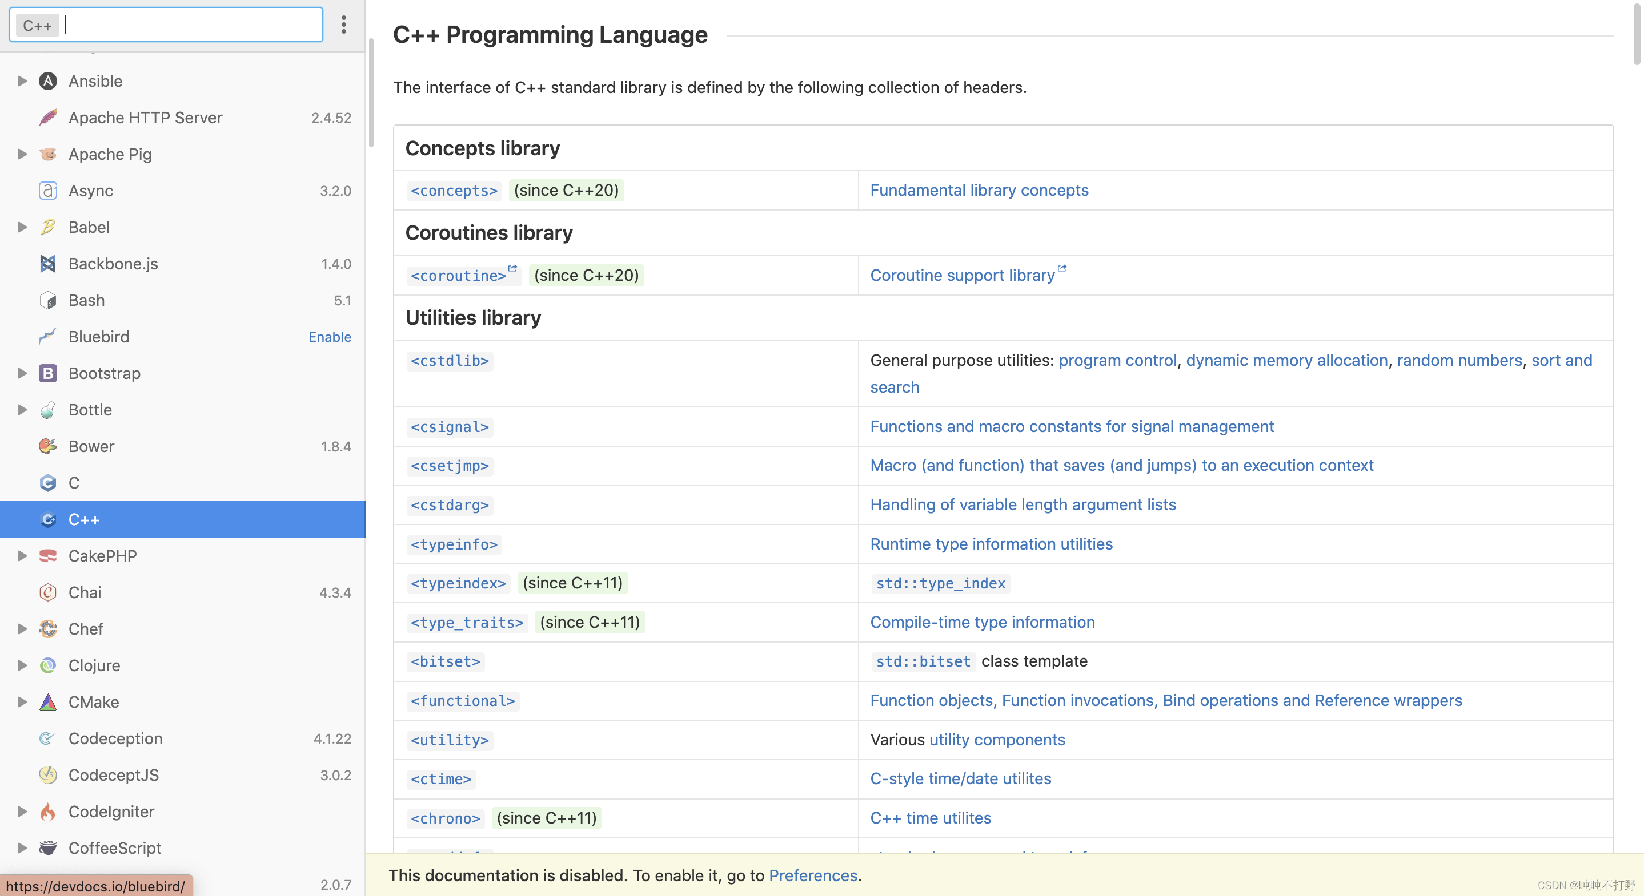Click the Bash icon in sidebar

(x=48, y=300)
